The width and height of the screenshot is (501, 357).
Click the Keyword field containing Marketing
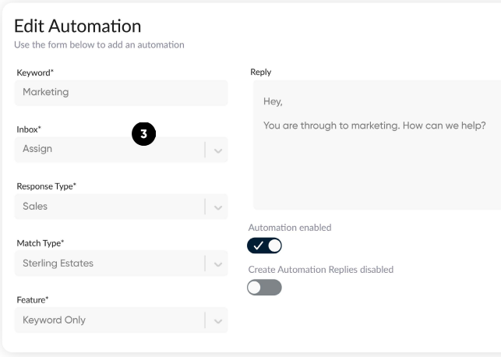121,93
